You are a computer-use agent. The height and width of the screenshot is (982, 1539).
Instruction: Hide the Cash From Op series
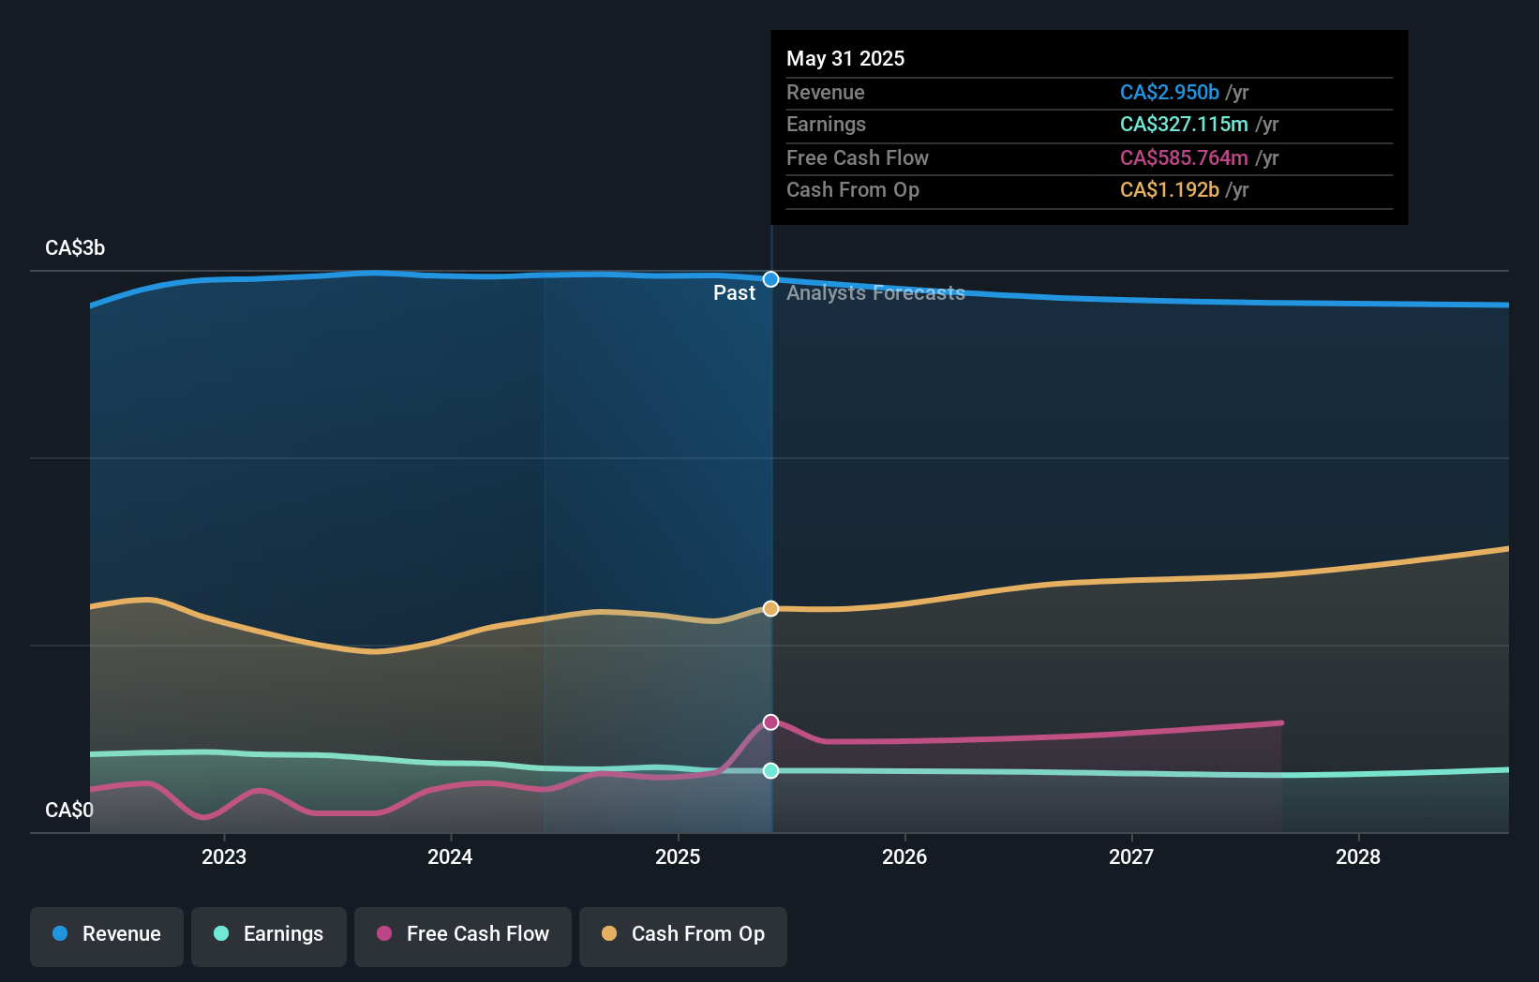tap(682, 934)
